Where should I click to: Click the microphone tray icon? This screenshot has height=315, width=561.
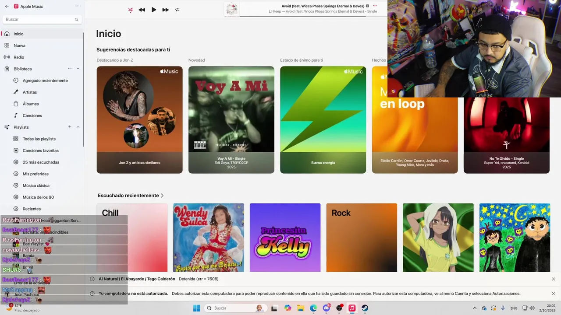click(x=503, y=308)
